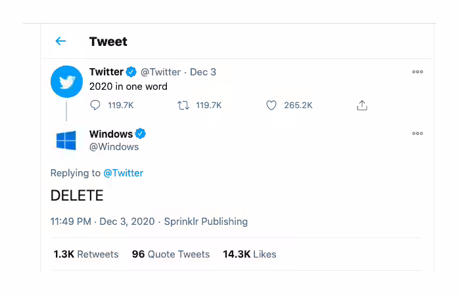Open Windows logo profile picture
460x295 pixels.
point(66,140)
